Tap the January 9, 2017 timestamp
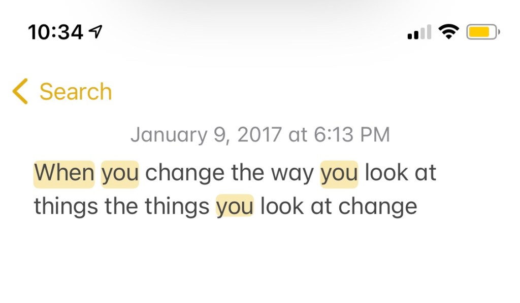Image resolution: width=520 pixels, height=303 pixels. tap(260, 135)
